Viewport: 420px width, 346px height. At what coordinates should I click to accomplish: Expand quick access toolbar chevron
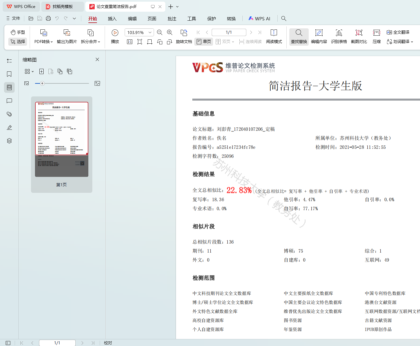pyautogui.click(x=74, y=18)
